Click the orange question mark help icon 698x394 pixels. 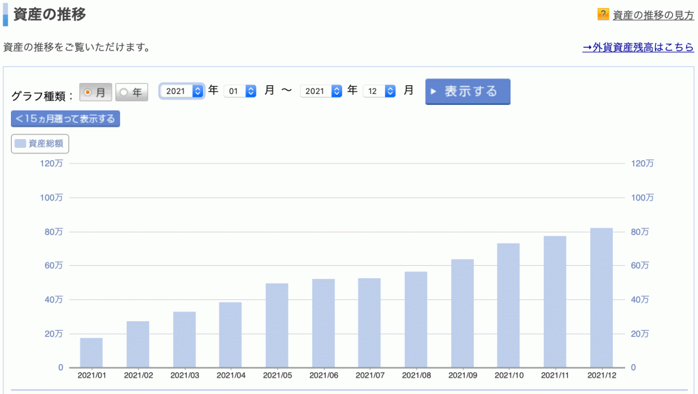[x=603, y=14]
